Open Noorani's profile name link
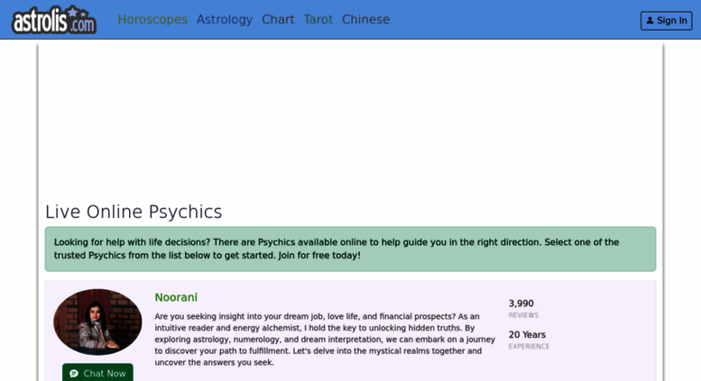This screenshot has width=701, height=381. point(176,297)
